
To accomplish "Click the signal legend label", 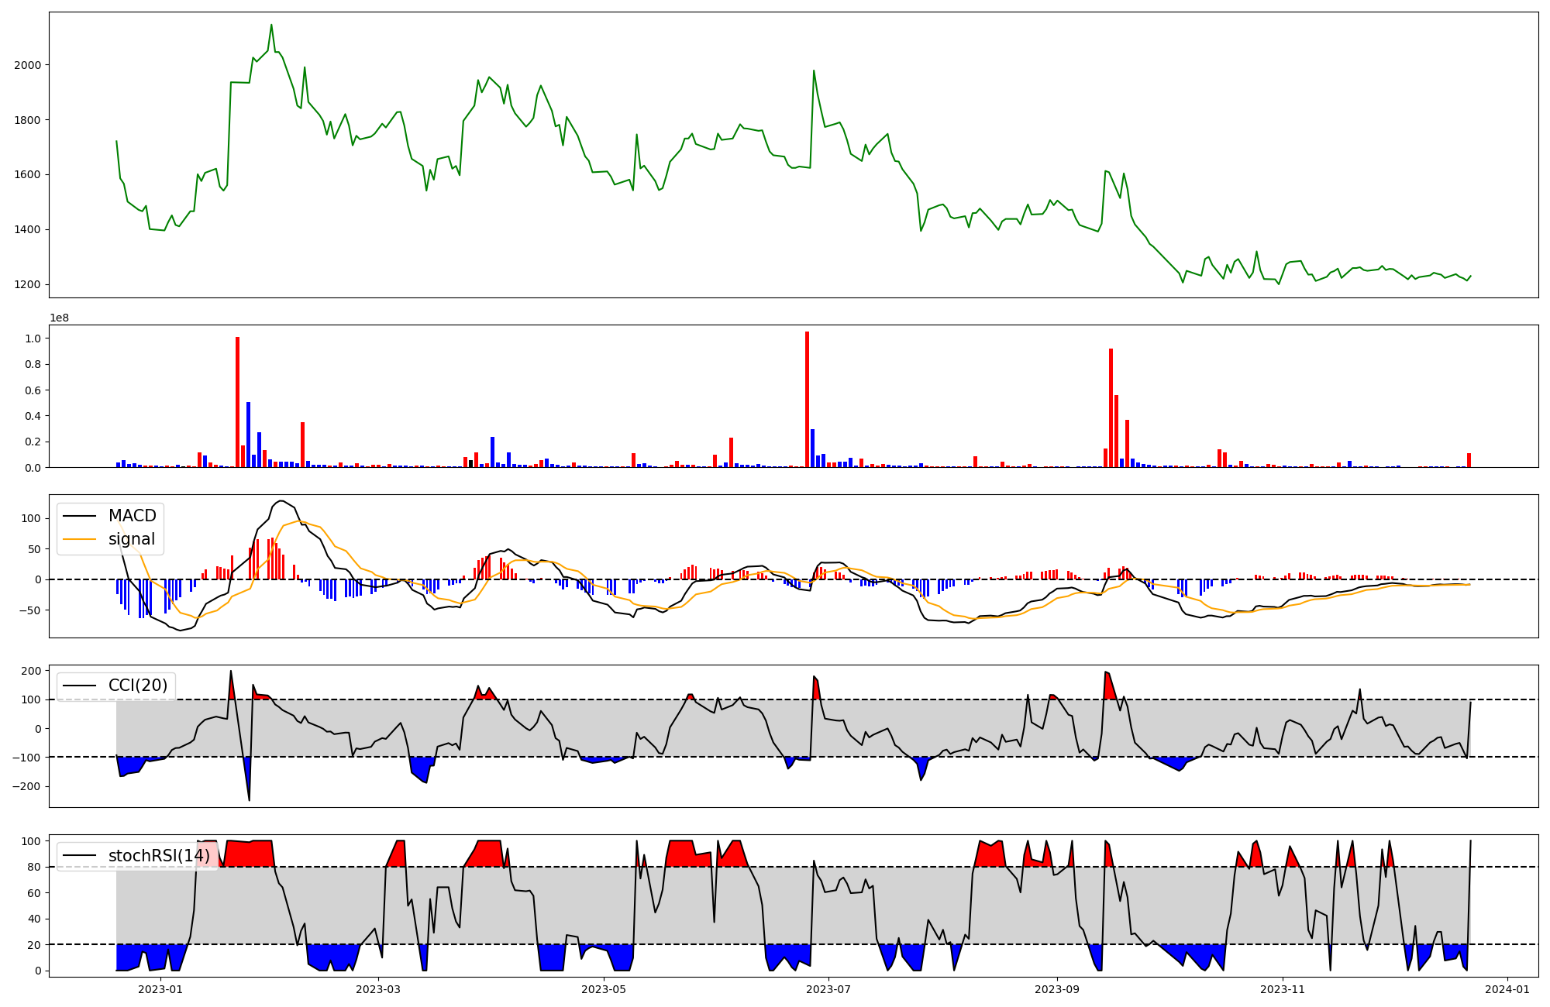I will (131, 539).
